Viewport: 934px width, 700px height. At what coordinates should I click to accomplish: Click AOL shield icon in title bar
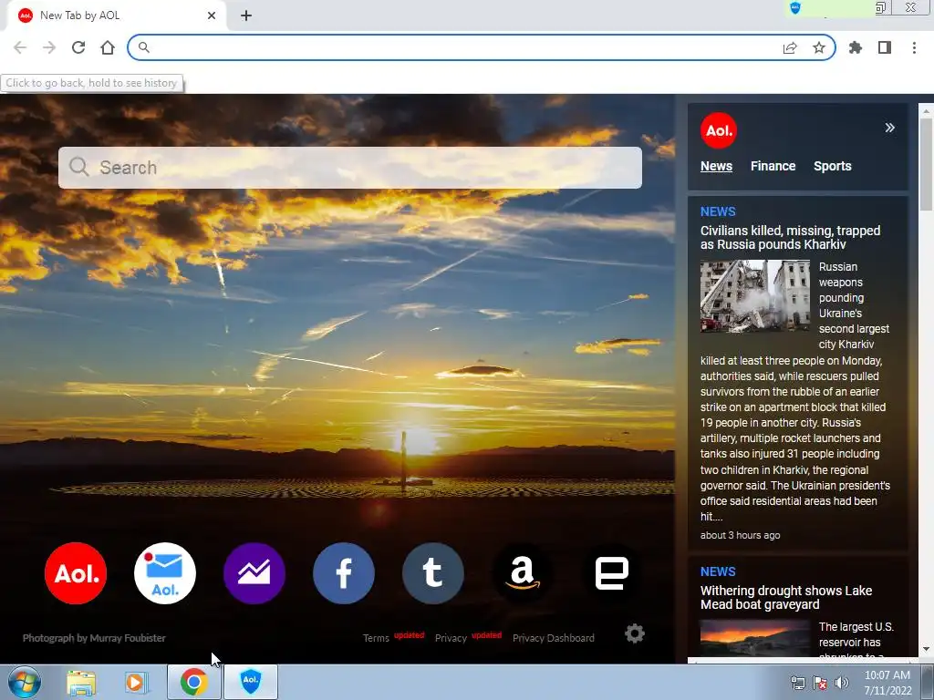click(x=795, y=7)
